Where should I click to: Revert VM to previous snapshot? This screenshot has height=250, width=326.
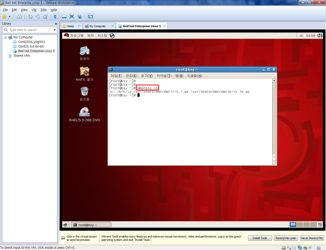tap(38, 17)
